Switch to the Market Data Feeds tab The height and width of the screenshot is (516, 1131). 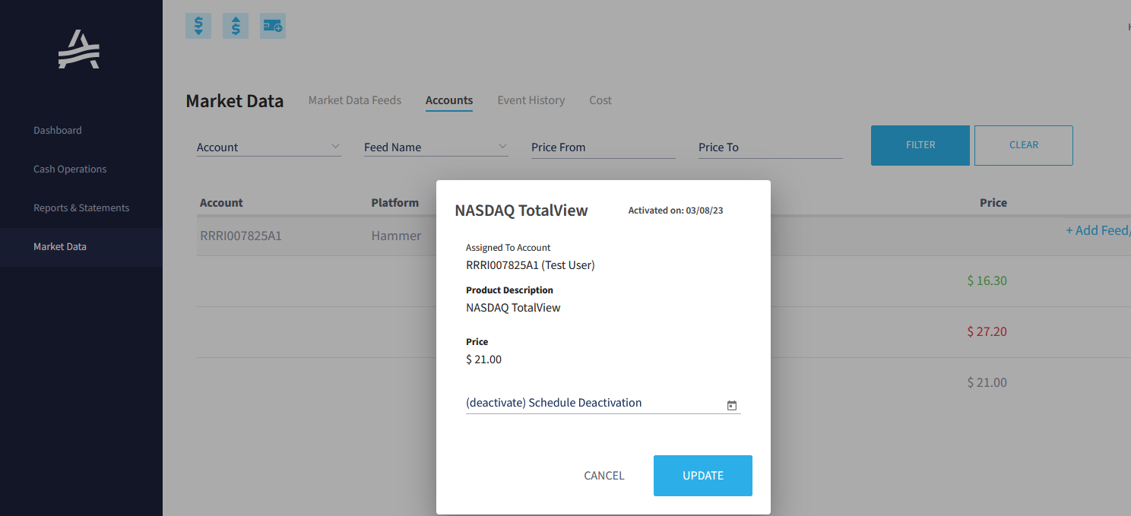[355, 100]
